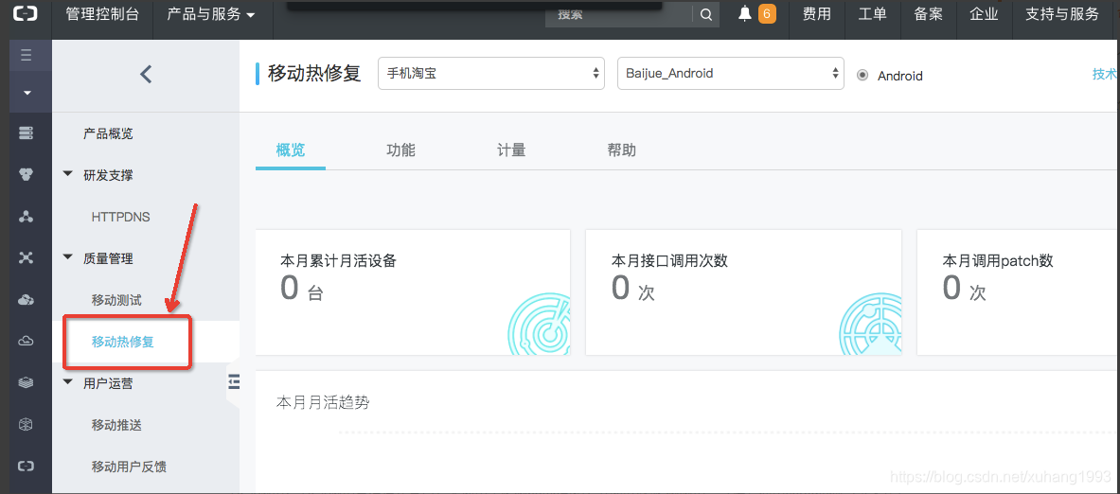Open 移动测试 in the sidebar

[x=116, y=300]
